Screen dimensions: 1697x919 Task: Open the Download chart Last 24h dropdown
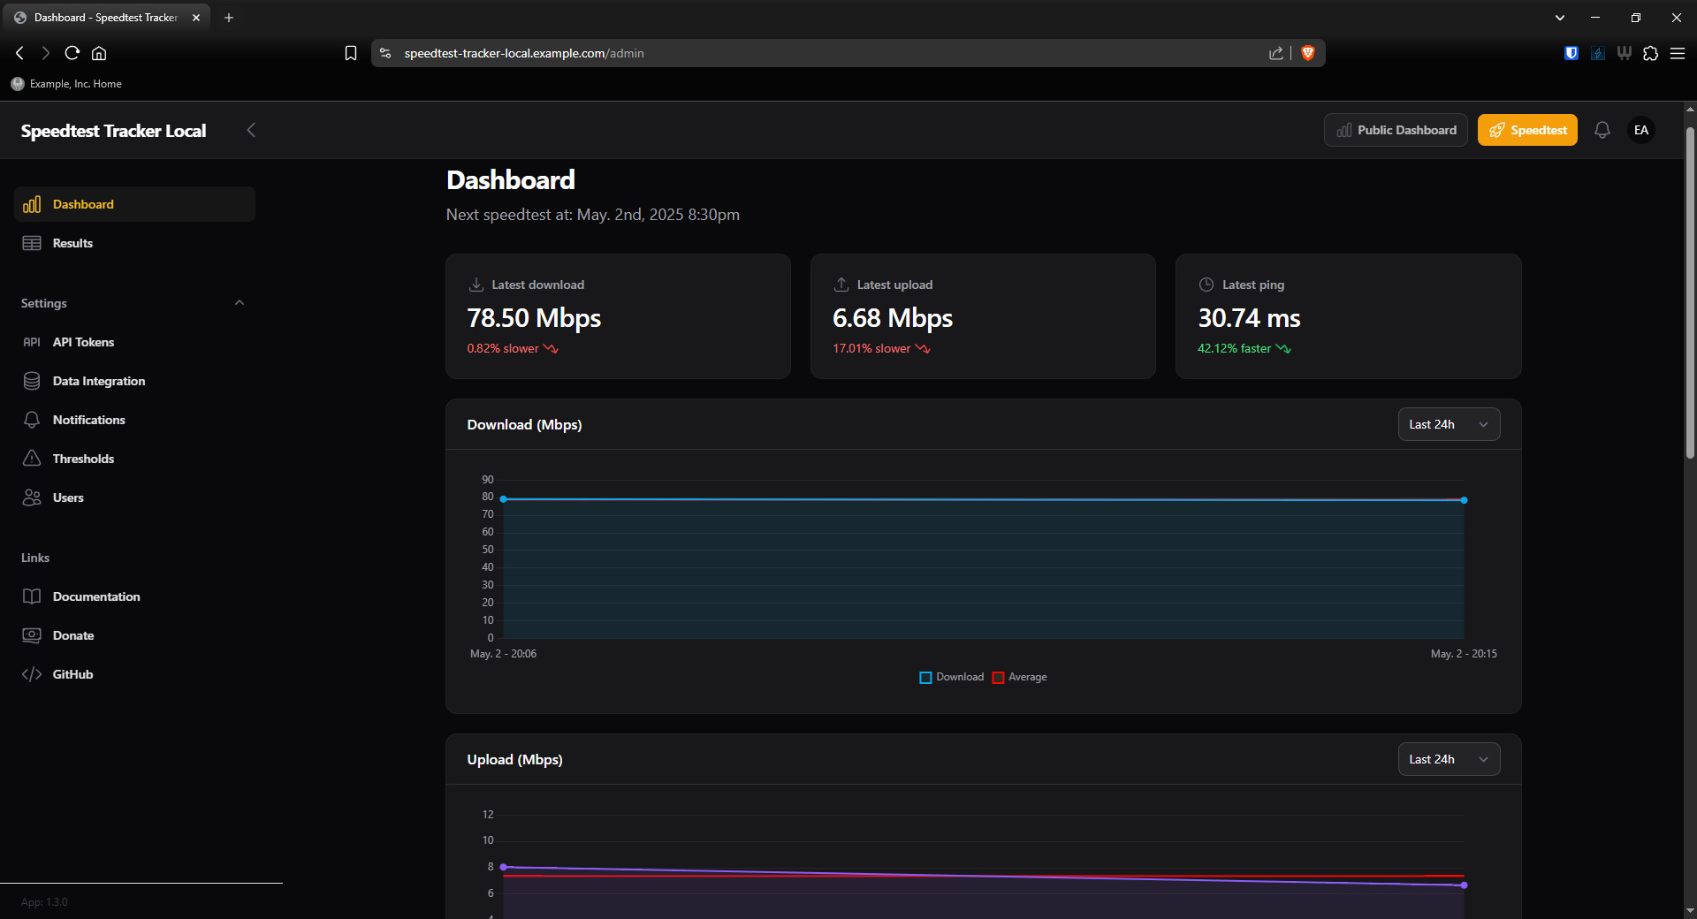1448,424
